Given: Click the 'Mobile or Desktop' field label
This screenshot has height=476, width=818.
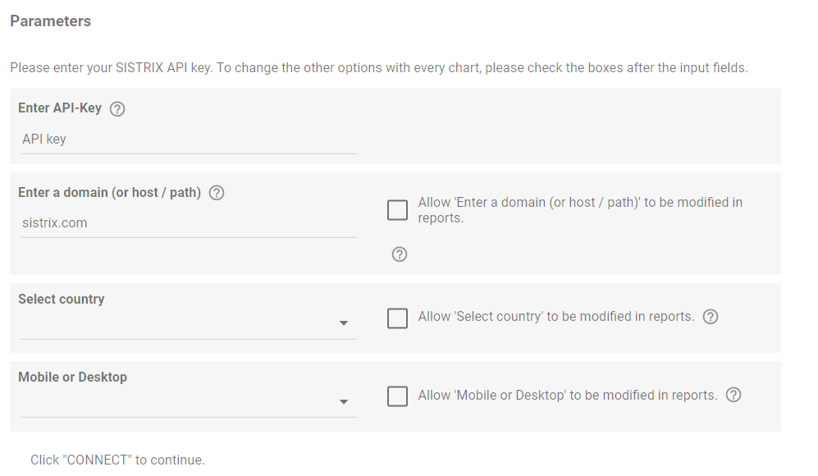Looking at the screenshot, I should coord(72,377).
